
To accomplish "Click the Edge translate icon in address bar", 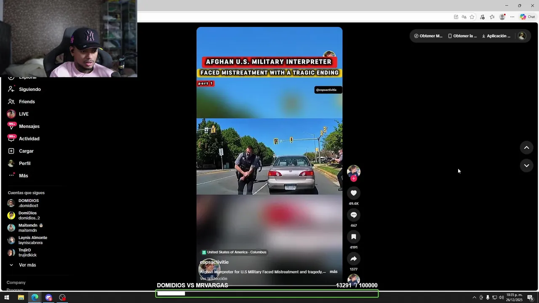I will [464, 17].
